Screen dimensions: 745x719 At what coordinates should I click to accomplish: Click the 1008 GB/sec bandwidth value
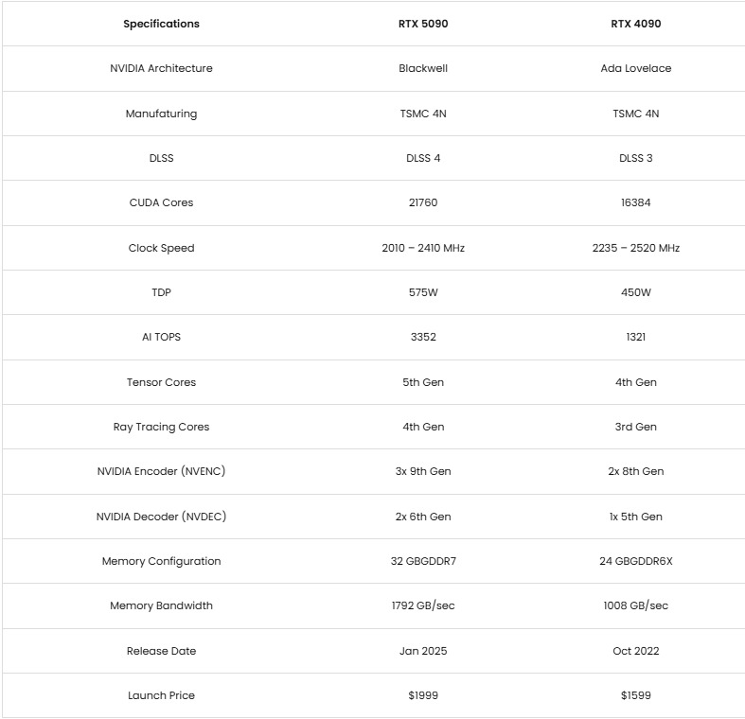point(635,605)
